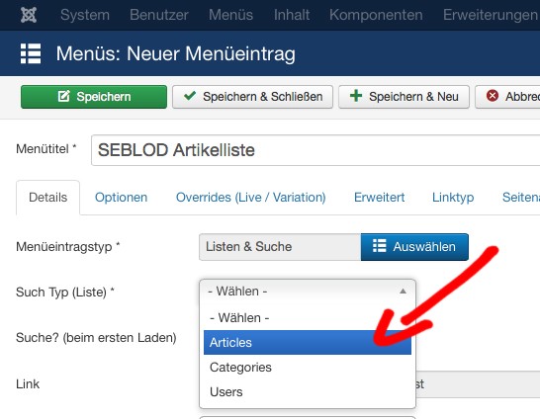Image resolution: width=540 pixels, height=419 pixels.
Task: Select Articles in the Such Typ list
Action: click(308, 342)
